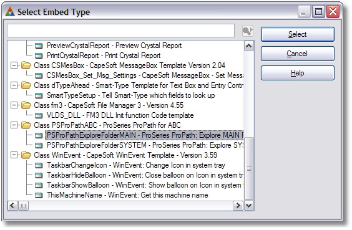Viewport: 352px width, 230px height.
Task: Select 'PSProPathExploreFolderSYSTEM' row text
Action: [x=145, y=145]
